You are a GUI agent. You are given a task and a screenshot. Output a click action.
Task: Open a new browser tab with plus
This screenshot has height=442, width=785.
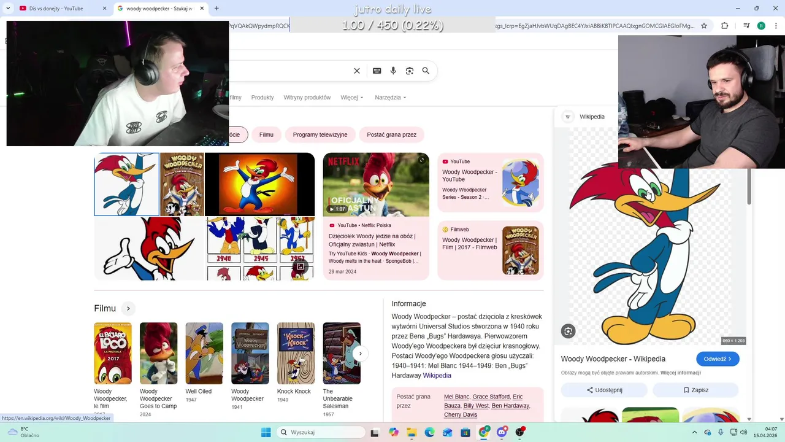point(216,9)
